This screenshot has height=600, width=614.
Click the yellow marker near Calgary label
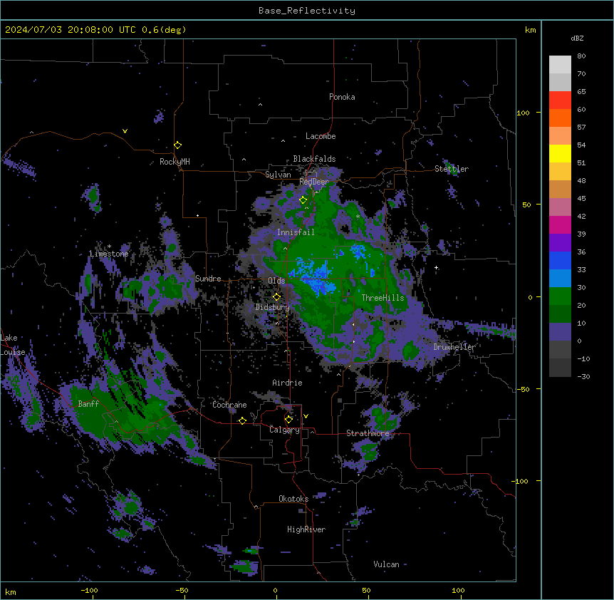pos(288,420)
